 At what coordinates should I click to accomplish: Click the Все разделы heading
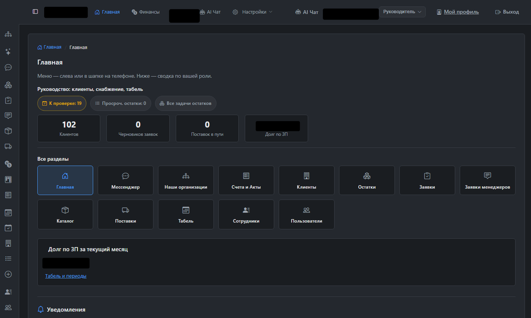tap(53, 159)
